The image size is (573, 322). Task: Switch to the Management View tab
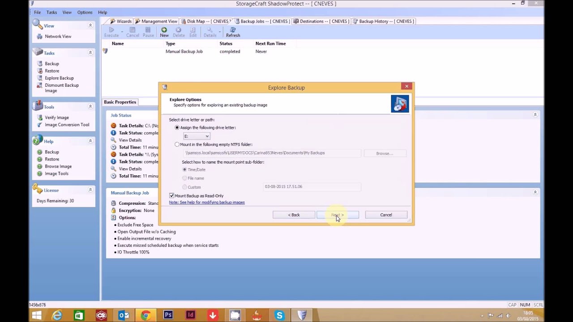pyautogui.click(x=156, y=21)
